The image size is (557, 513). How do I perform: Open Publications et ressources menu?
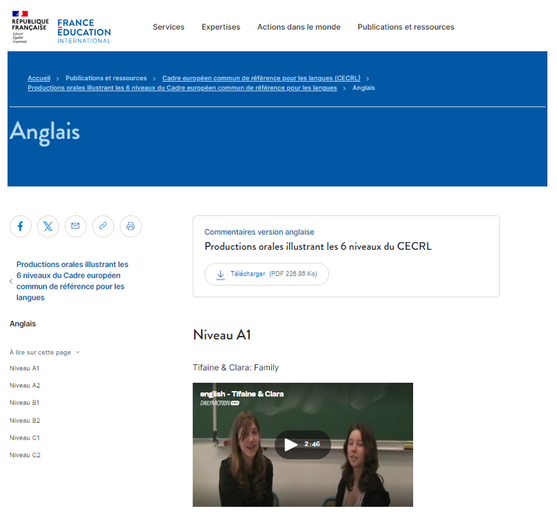tap(406, 27)
